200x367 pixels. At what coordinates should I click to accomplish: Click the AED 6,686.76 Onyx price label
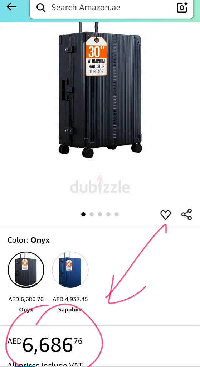pos(26,299)
